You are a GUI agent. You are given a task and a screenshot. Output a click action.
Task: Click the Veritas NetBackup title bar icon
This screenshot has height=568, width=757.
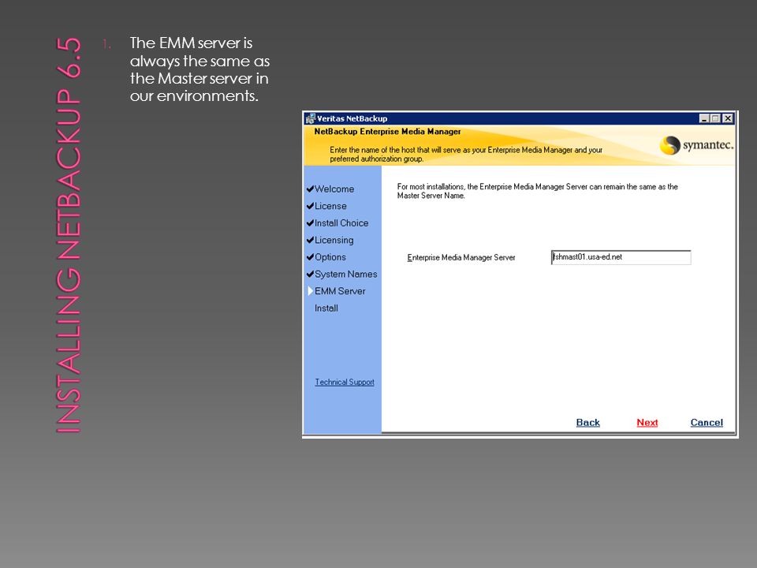tap(311, 118)
